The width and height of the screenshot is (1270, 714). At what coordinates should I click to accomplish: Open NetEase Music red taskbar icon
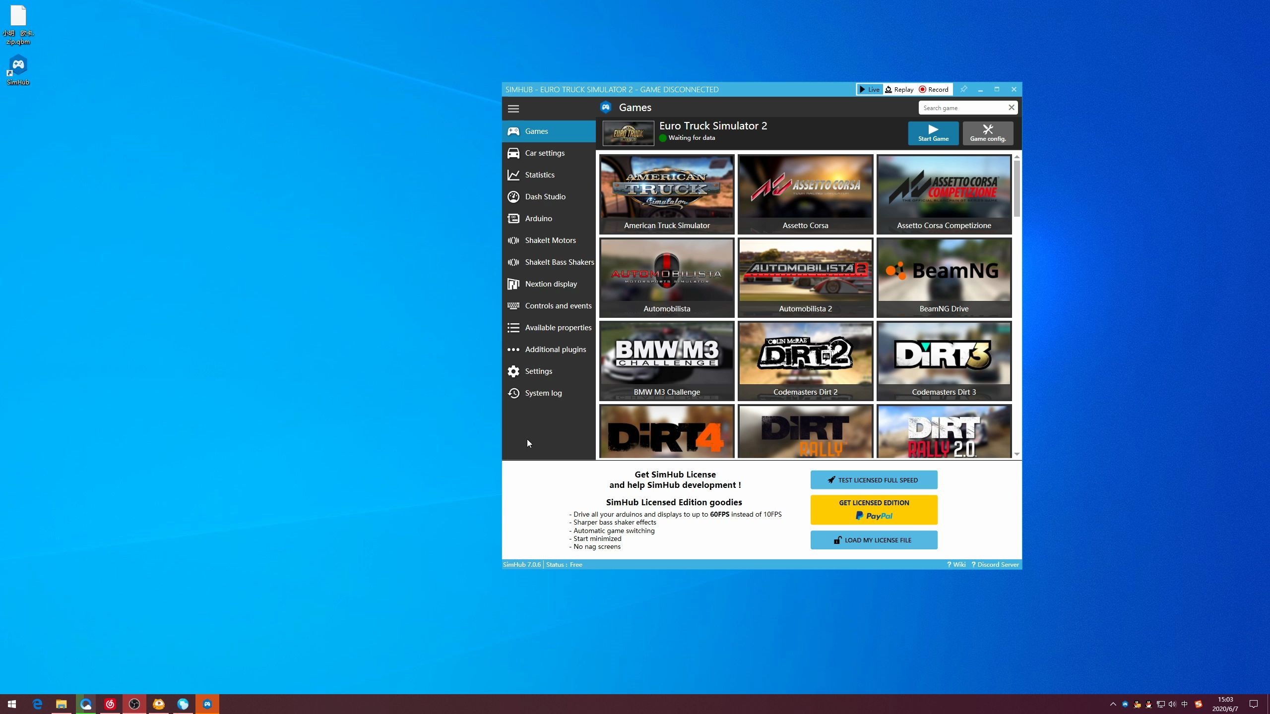(x=110, y=704)
